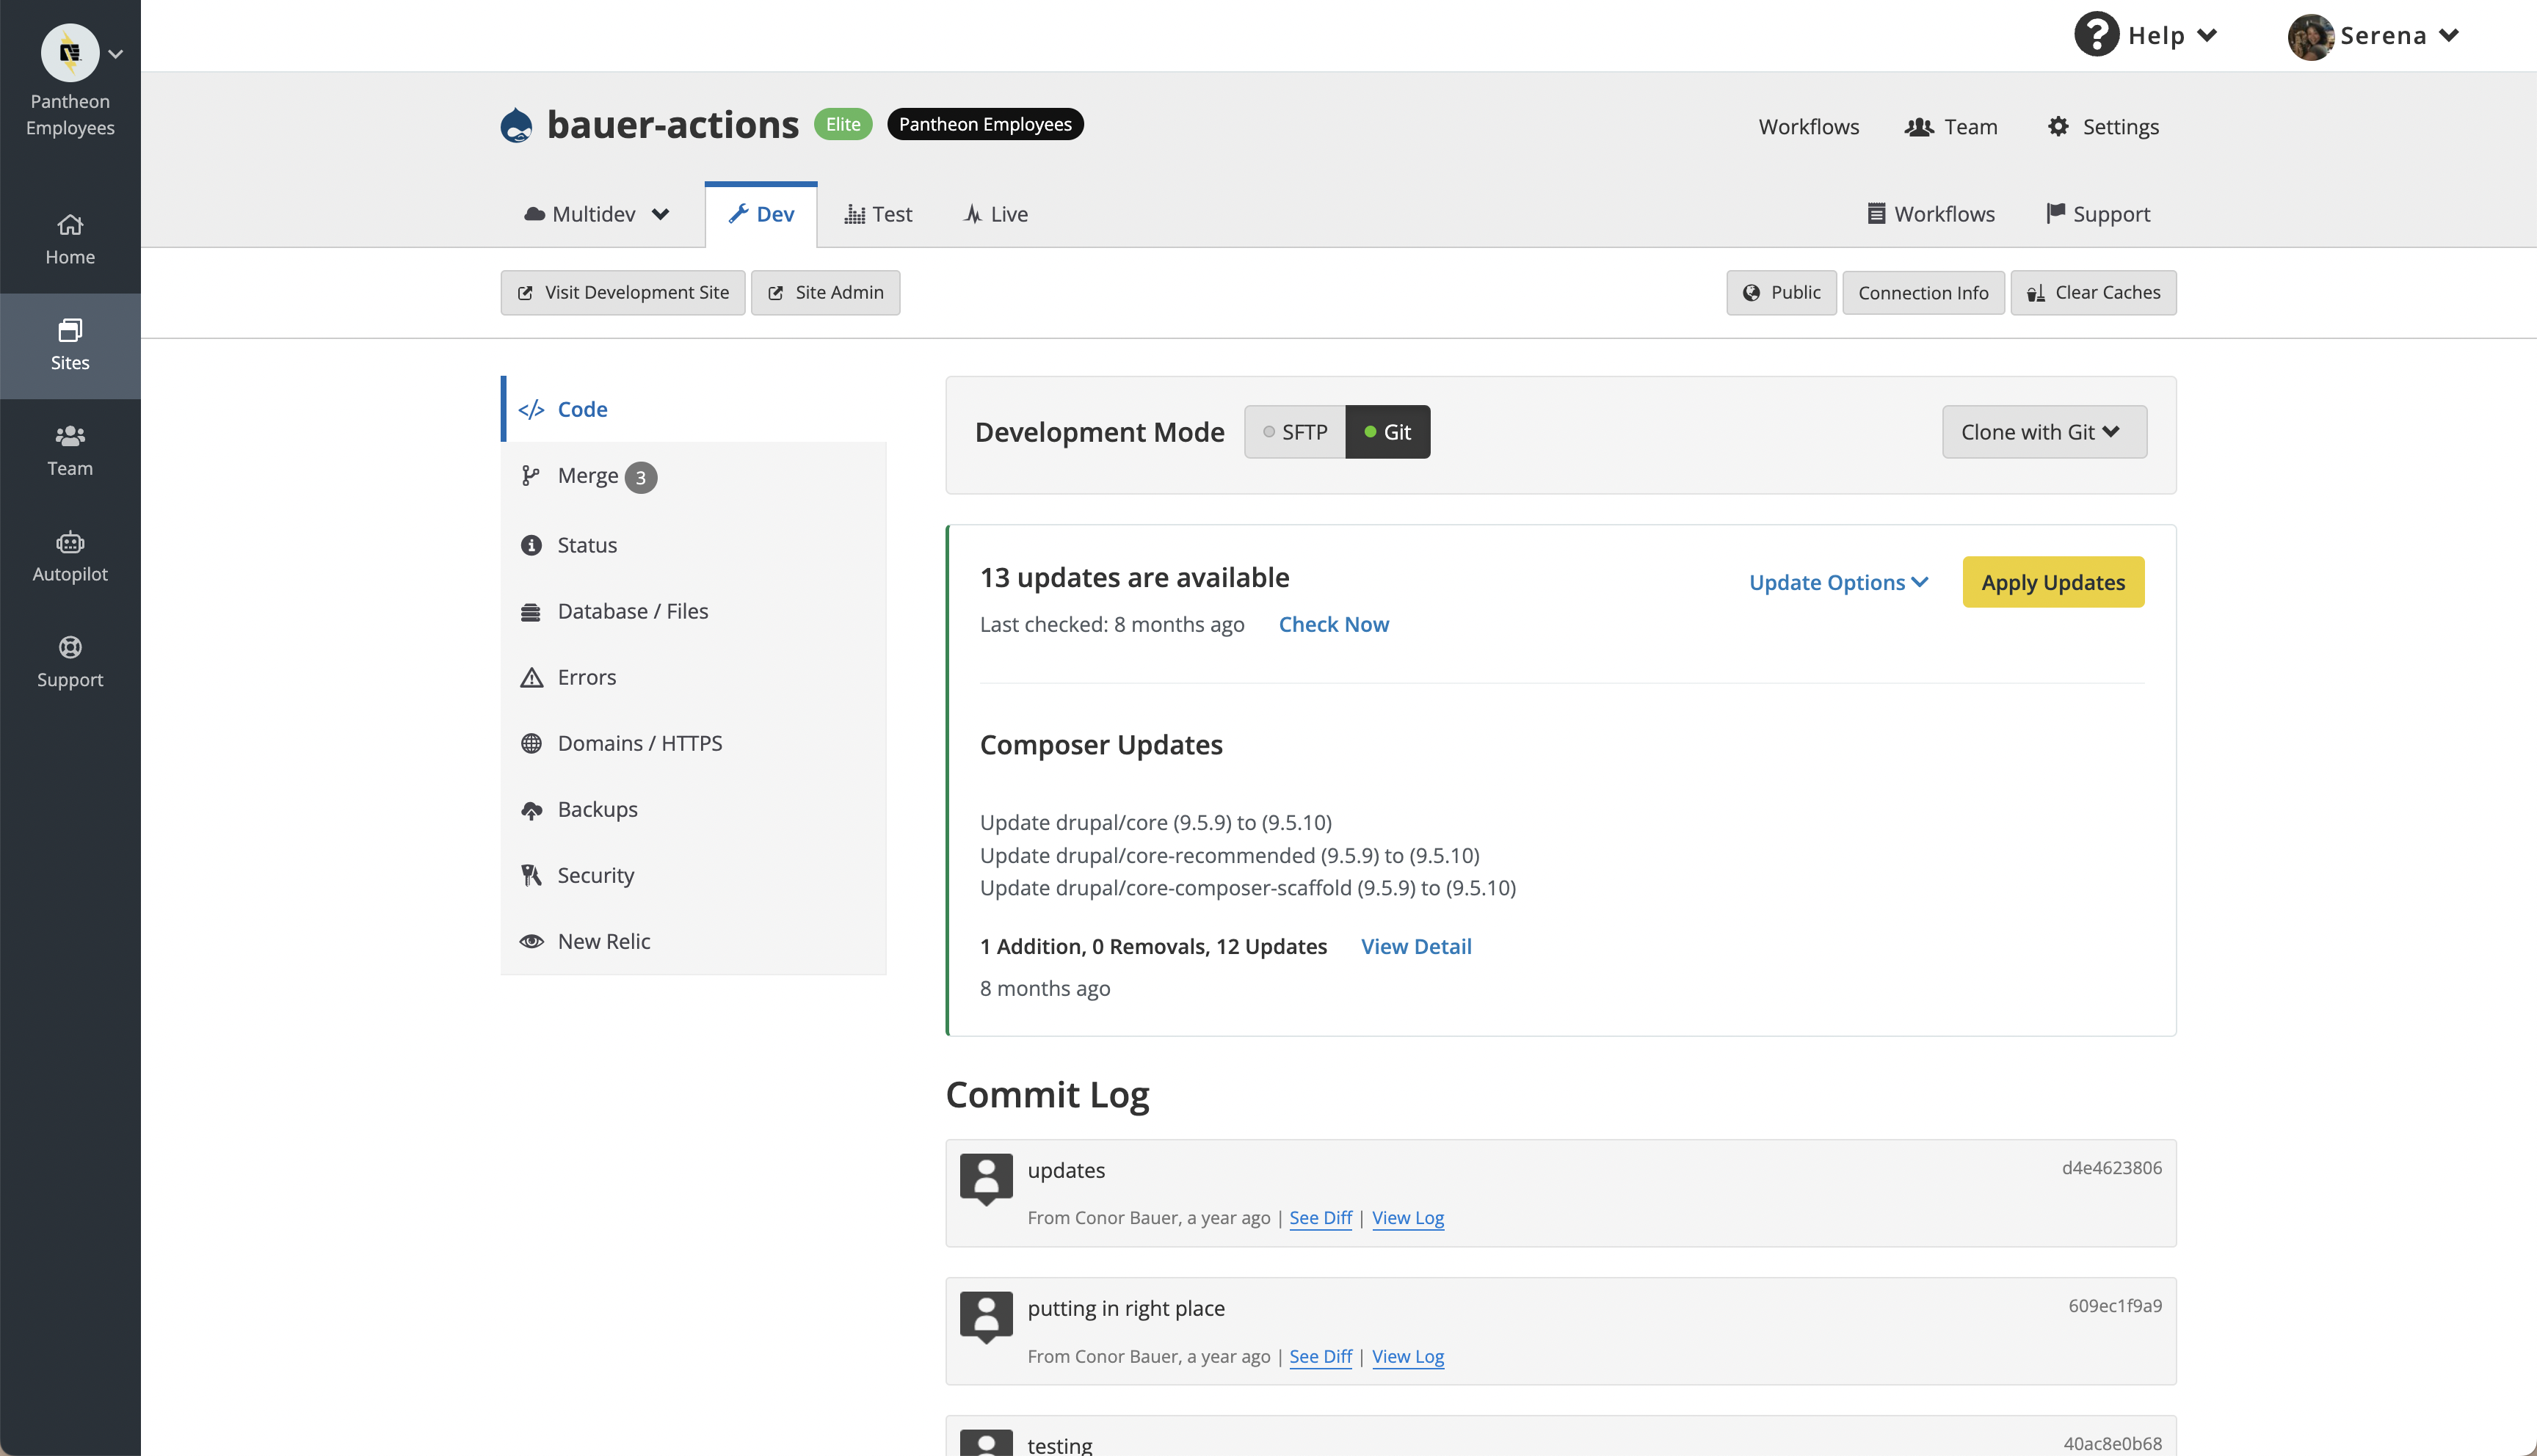Screen dimensions: 2537x1456
Task: View the Backups section
Action: pos(597,809)
